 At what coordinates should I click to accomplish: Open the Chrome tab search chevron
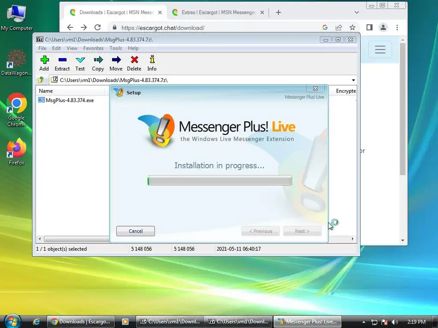click(356, 12)
